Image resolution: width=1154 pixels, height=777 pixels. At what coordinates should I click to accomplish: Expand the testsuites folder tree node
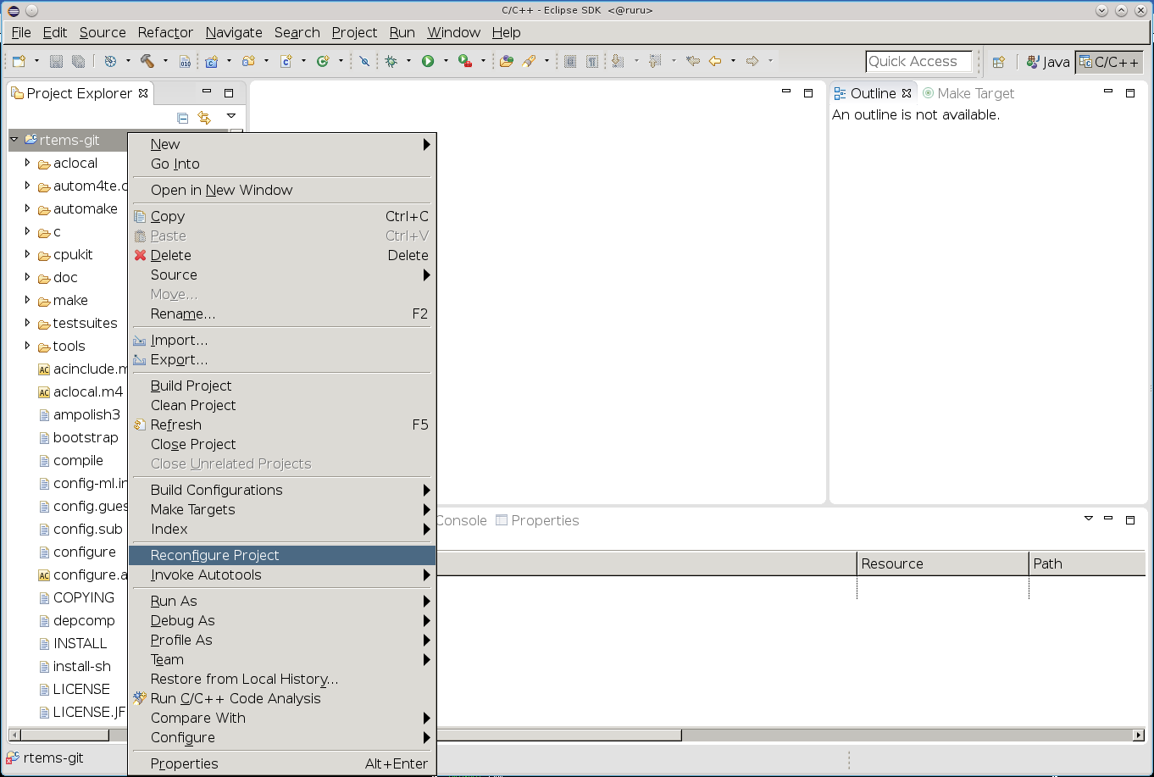coord(27,323)
